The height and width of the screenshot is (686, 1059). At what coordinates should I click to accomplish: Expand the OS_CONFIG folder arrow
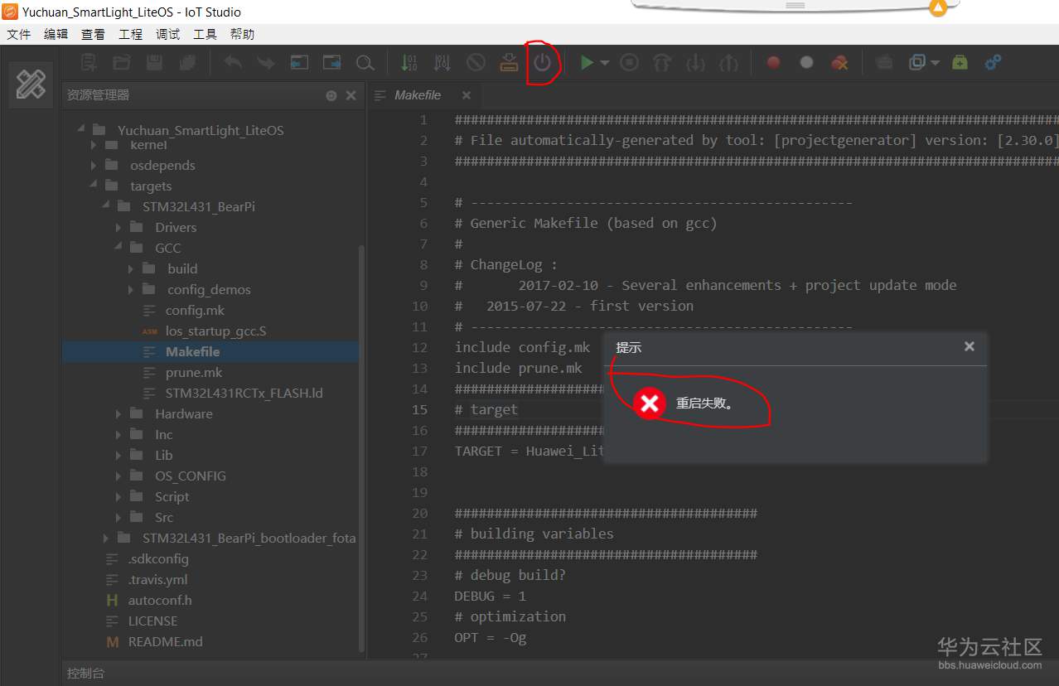coord(118,476)
